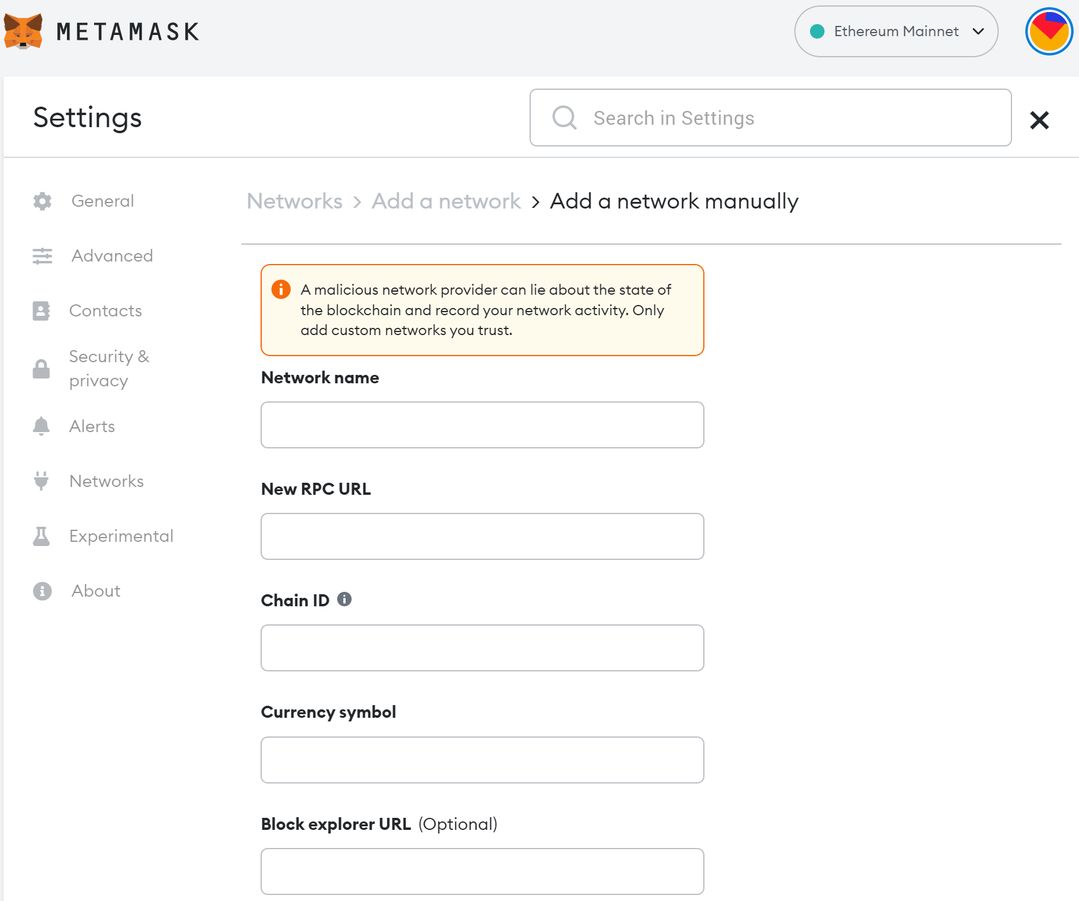
Task: Click the Block explorer URL field
Action: [x=482, y=871]
